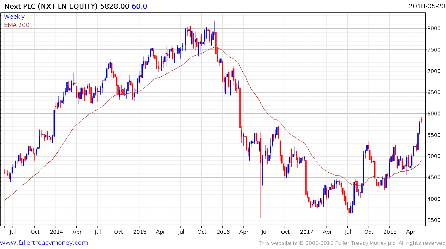The image size is (446, 249).
Task: Click the 4500 price axis label
Action: pos(434,178)
